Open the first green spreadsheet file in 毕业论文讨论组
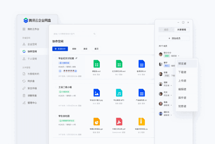The height and width of the screenshot is (144, 215). point(97,64)
